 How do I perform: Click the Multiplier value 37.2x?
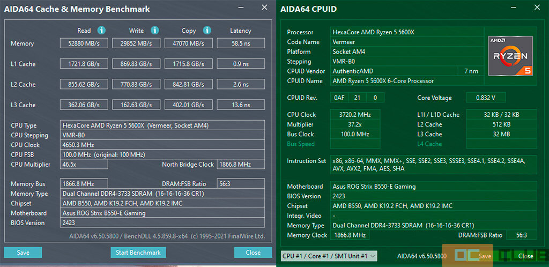pos(355,124)
